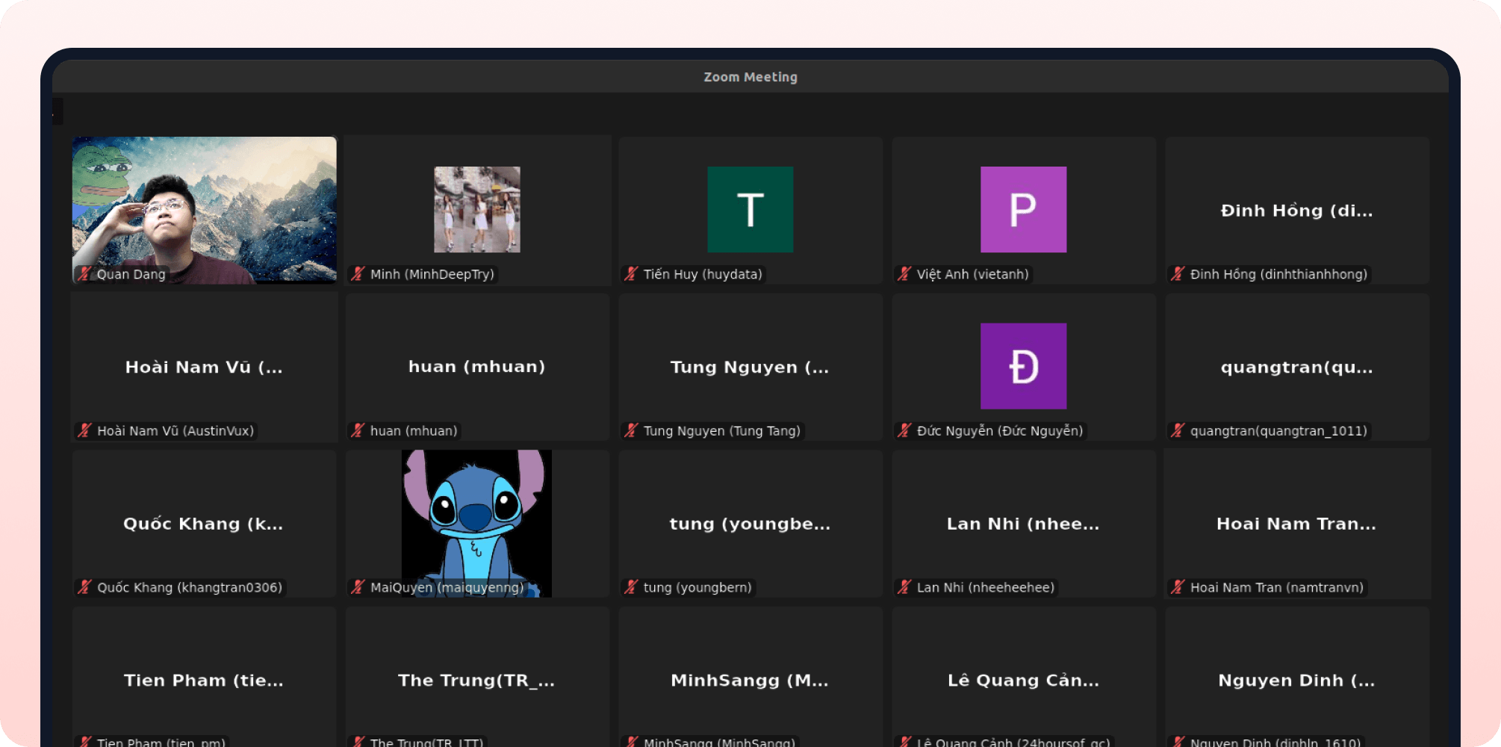Click Minh's profile photo thumbnail
The image size is (1501, 747).
pyautogui.click(x=477, y=209)
